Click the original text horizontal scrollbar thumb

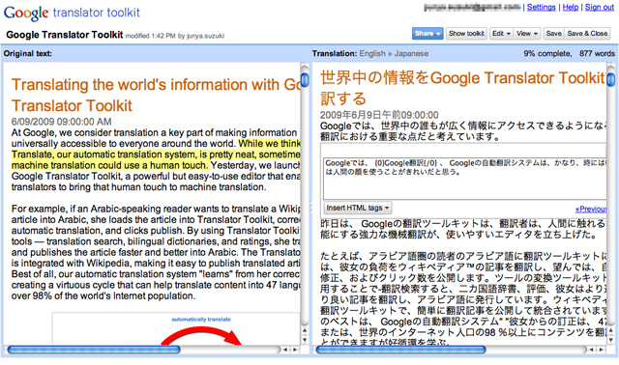(94, 350)
